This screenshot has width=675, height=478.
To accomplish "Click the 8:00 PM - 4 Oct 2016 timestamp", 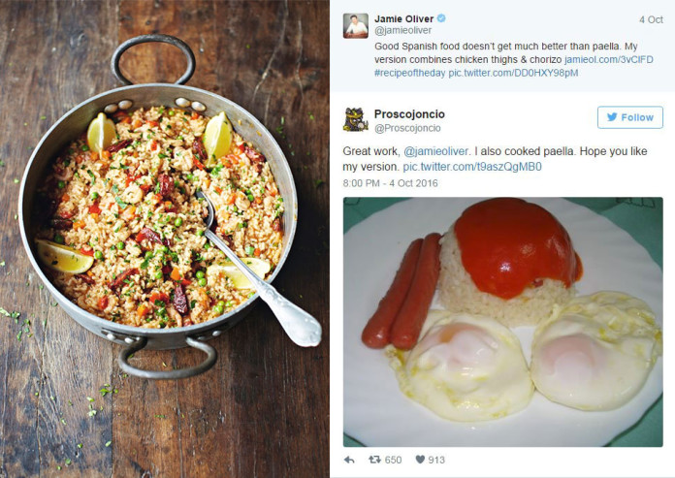I will pos(390,183).
